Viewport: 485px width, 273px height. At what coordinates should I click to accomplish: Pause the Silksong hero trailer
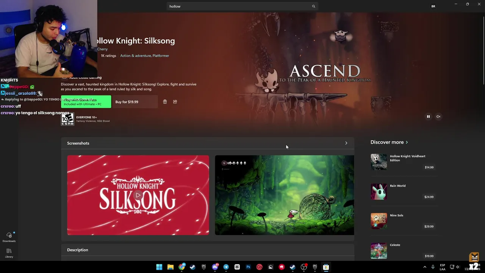coord(428,117)
